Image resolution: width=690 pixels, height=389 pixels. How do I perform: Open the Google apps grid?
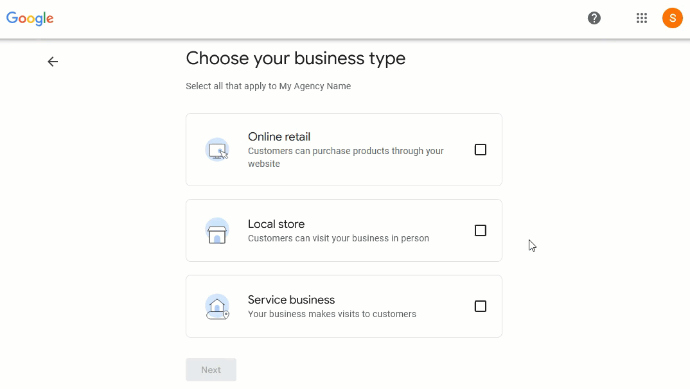(642, 18)
